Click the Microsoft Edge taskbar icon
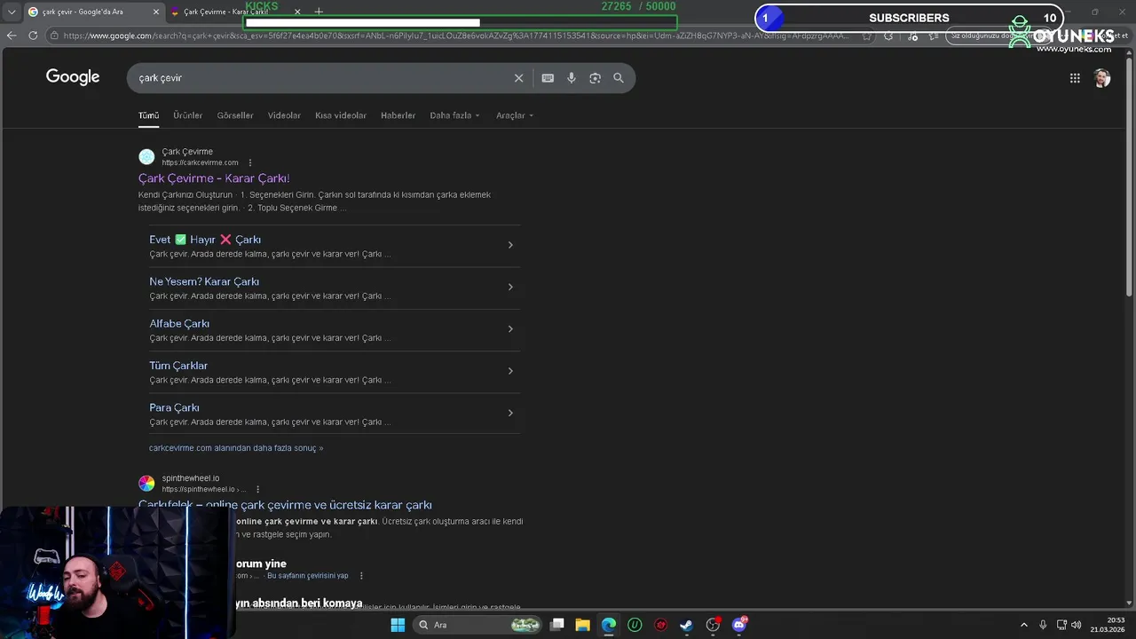 [x=608, y=625]
